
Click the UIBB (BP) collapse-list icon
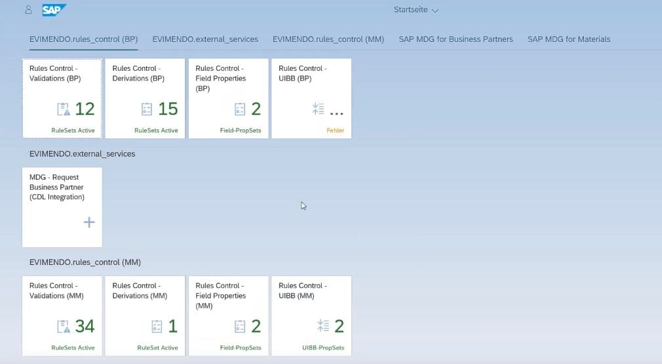tap(319, 108)
